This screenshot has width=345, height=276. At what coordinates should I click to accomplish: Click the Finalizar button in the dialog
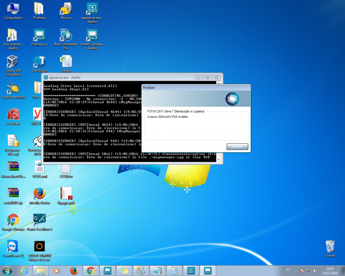tap(237, 147)
